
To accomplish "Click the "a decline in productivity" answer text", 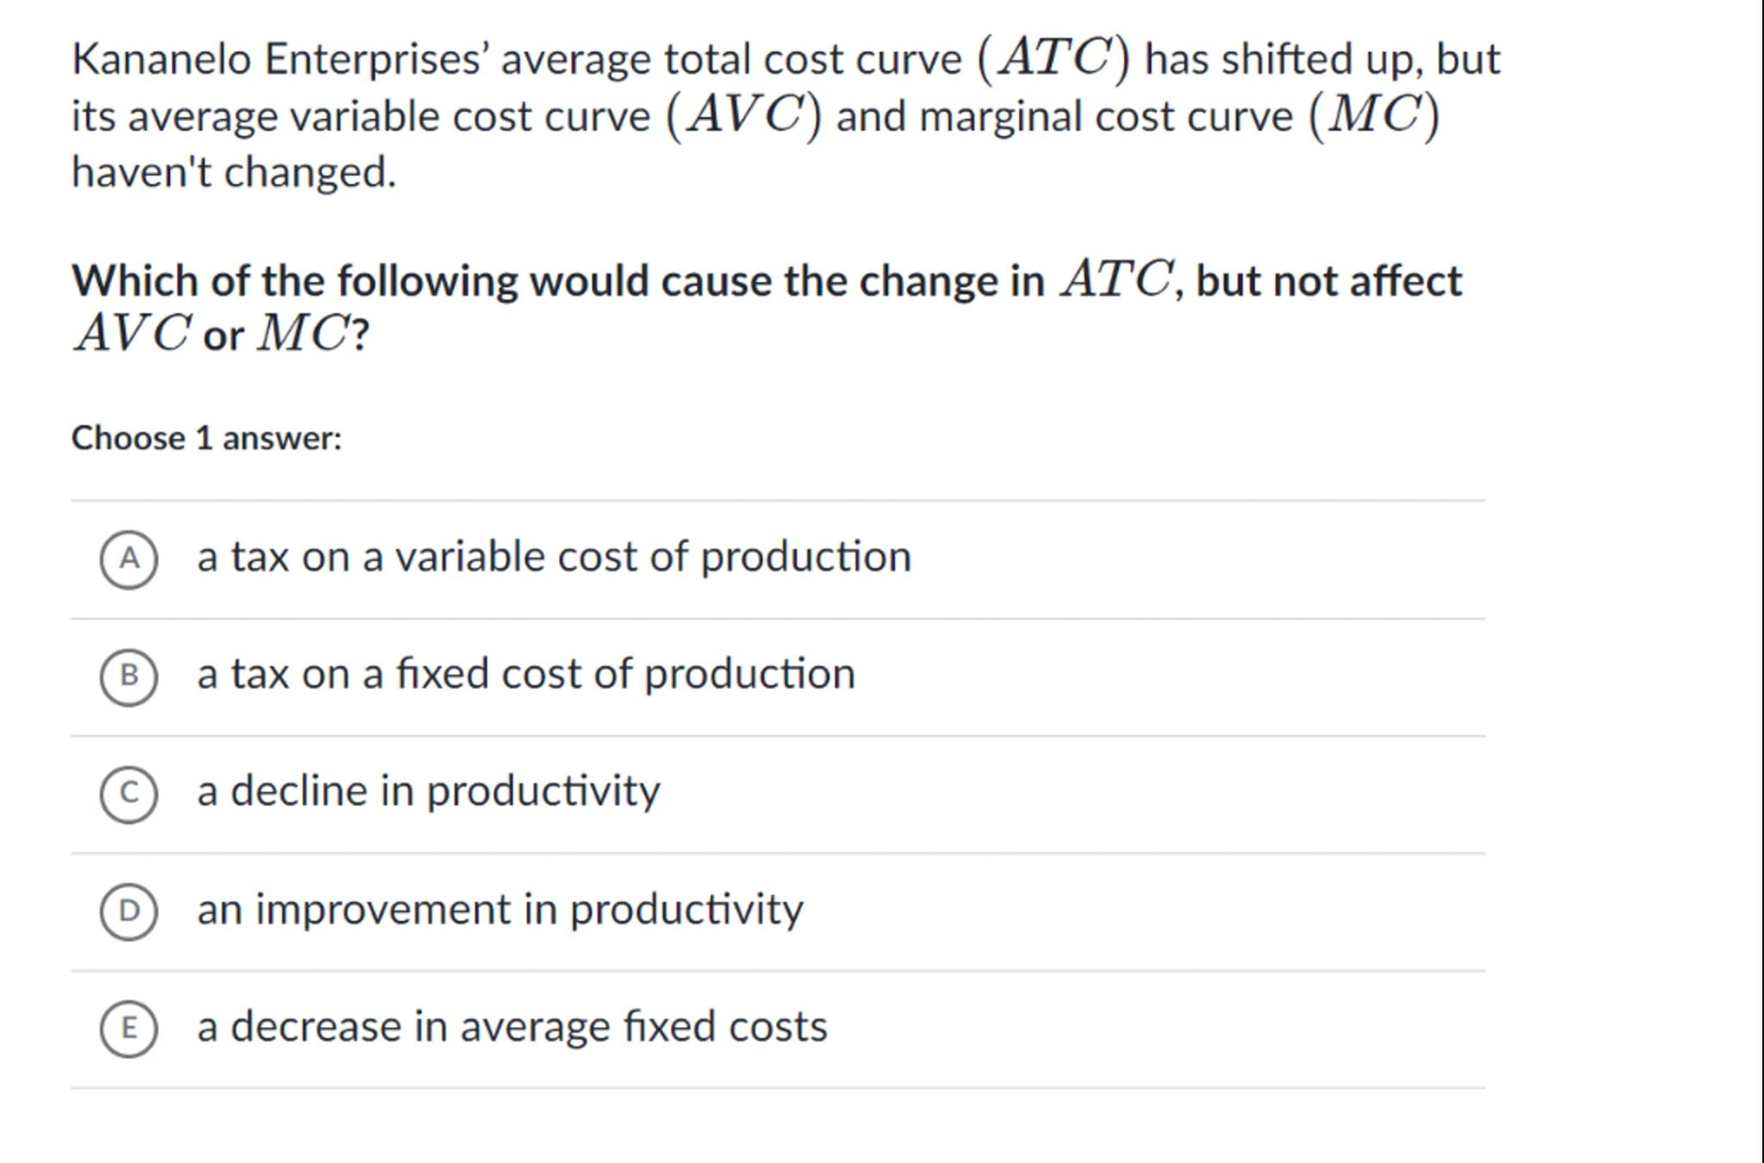I will [x=428, y=791].
